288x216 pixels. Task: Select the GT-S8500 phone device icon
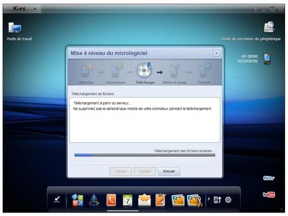click(x=267, y=59)
